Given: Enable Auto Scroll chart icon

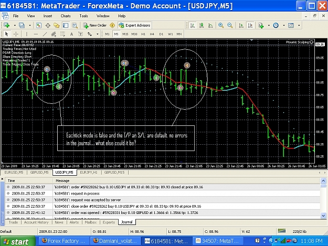Looking at the screenshot, I should point(241,25).
